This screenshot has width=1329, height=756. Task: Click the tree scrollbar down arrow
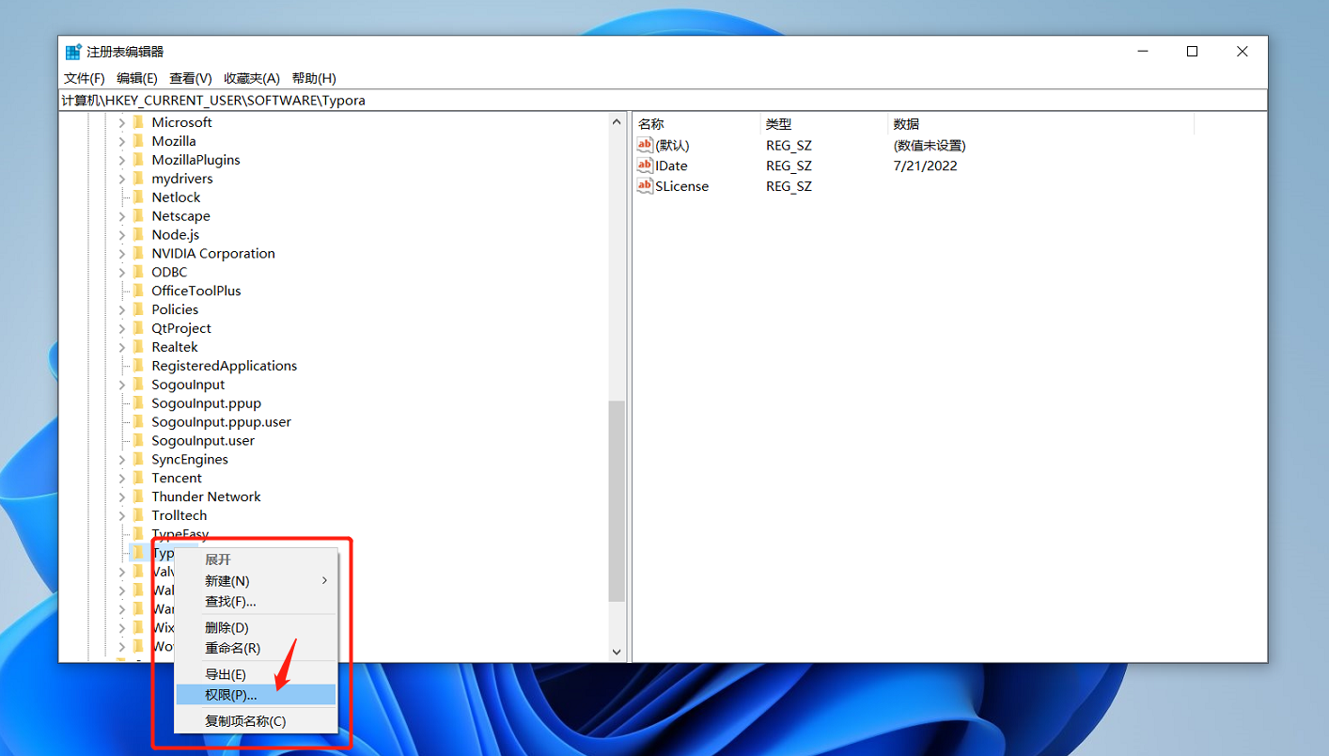pos(617,652)
